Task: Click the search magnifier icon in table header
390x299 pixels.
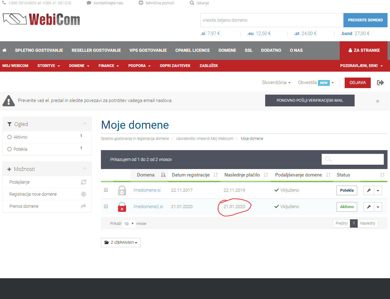Action: click(x=329, y=159)
